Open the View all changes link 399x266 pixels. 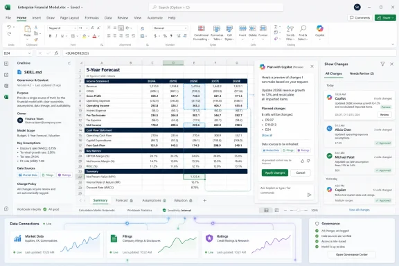coord(359,210)
